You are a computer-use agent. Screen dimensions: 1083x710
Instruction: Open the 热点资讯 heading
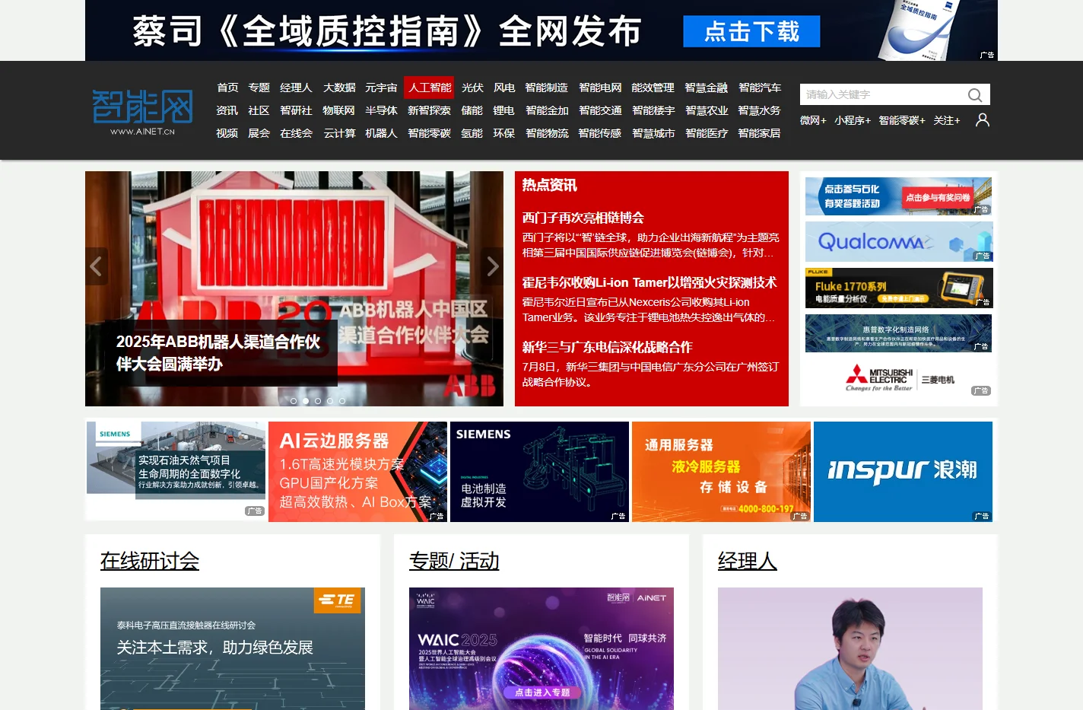549,185
